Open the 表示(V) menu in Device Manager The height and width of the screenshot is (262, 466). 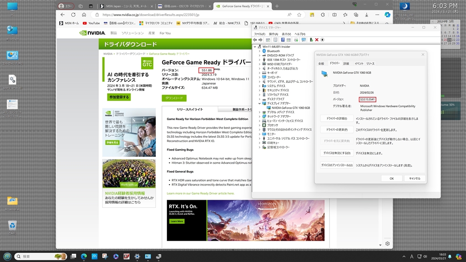click(x=286, y=34)
